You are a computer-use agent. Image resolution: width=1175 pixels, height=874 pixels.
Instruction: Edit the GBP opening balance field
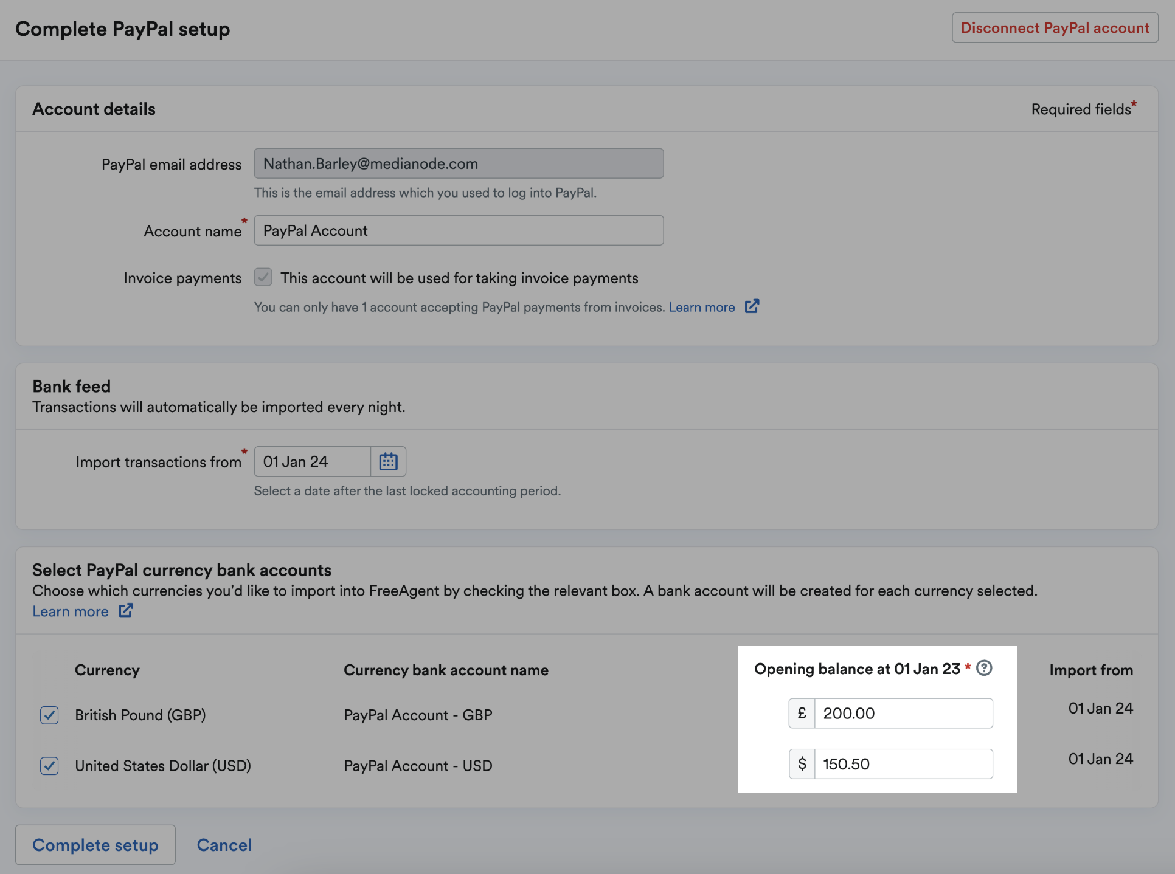click(x=904, y=713)
